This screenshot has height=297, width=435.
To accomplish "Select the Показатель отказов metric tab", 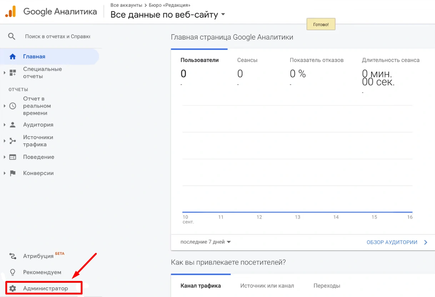I will click(x=316, y=60).
